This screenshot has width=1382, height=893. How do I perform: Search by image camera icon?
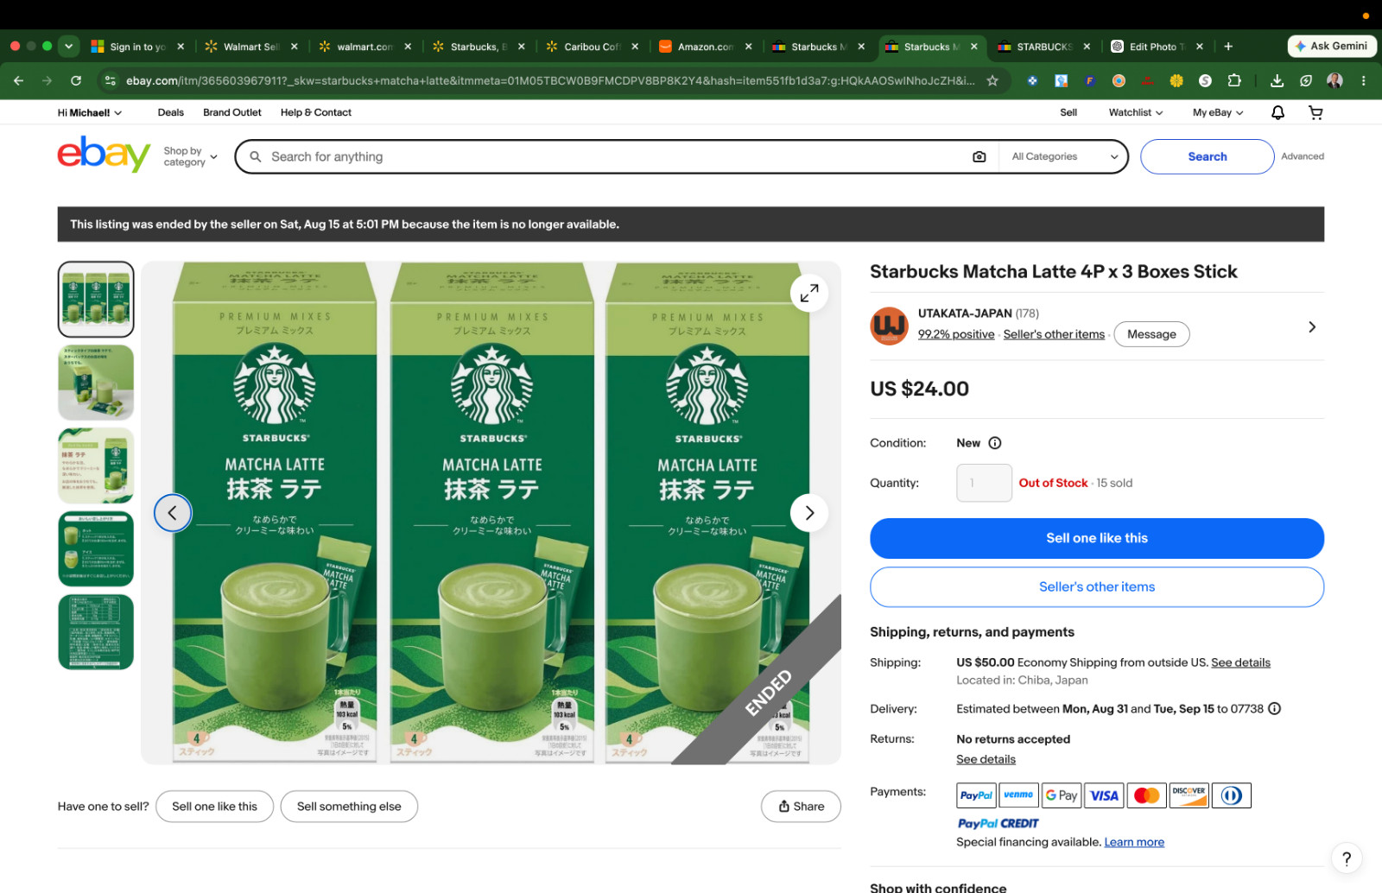[979, 156]
